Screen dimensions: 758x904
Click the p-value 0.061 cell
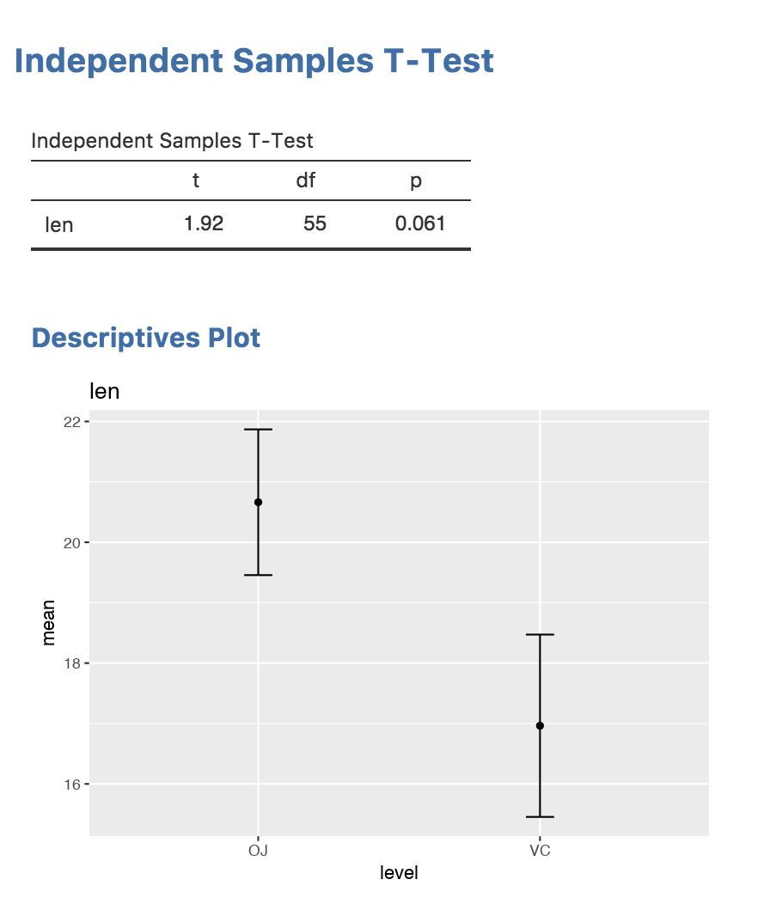click(420, 224)
